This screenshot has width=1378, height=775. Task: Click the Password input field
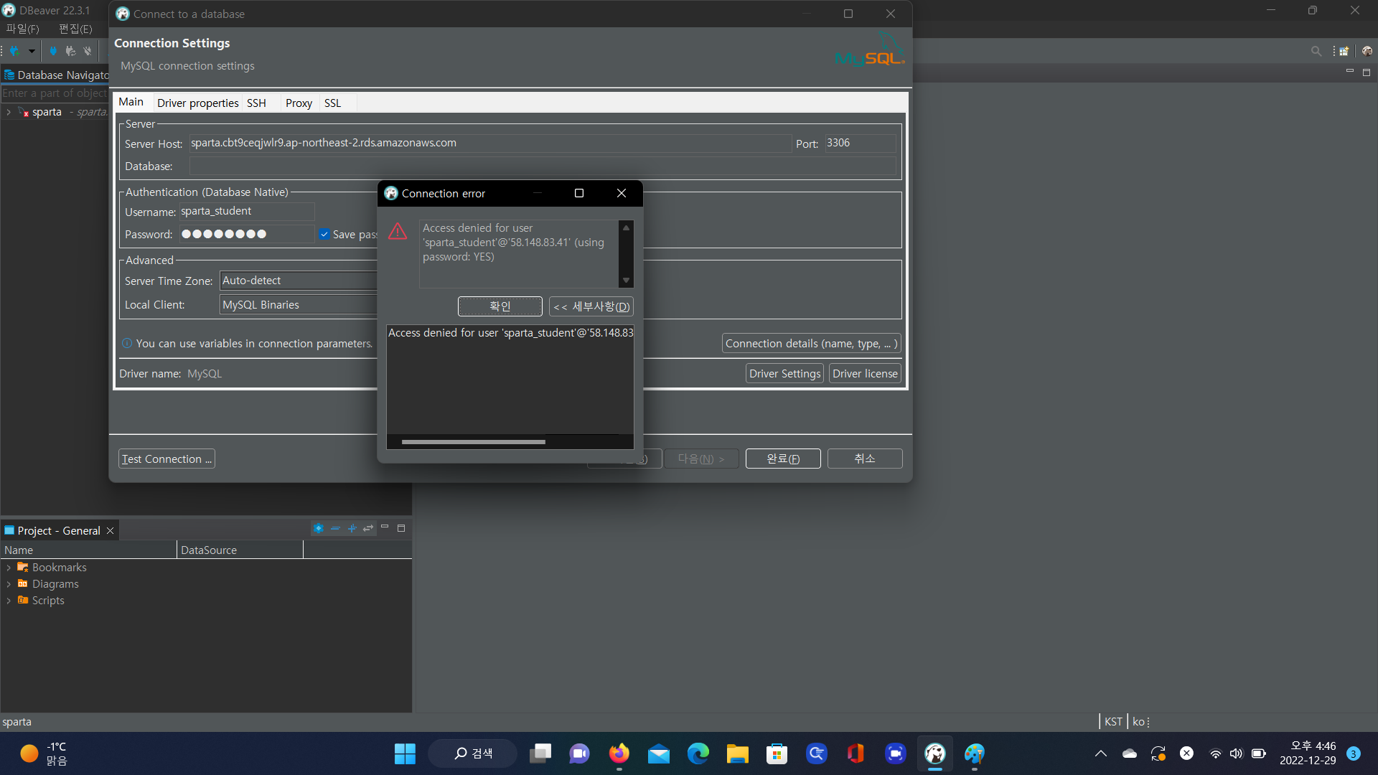coord(246,234)
